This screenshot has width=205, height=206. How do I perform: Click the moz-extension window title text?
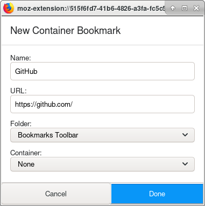(x=91, y=9)
